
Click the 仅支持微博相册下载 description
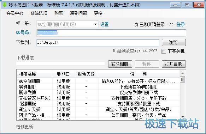pos(139,92)
